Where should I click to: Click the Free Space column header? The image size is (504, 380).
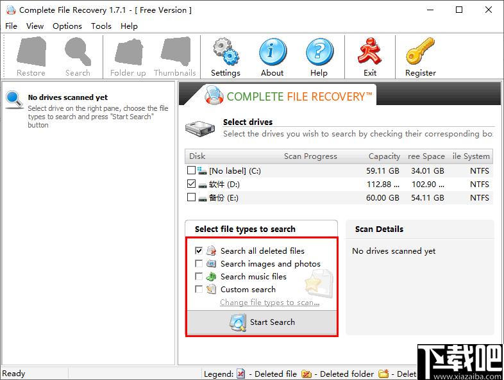(x=426, y=156)
